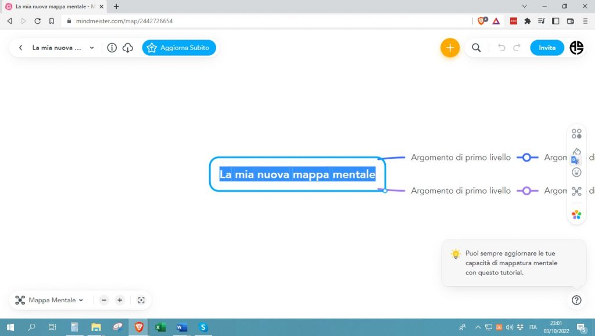This screenshot has height=336, width=595.
Task: Open the emoji icon panel in sidebar
Action: [x=576, y=172]
